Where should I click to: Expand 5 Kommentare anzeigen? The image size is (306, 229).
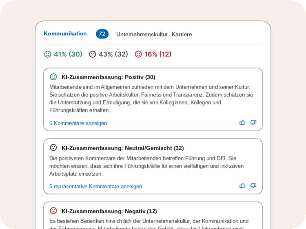coord(78,123)
